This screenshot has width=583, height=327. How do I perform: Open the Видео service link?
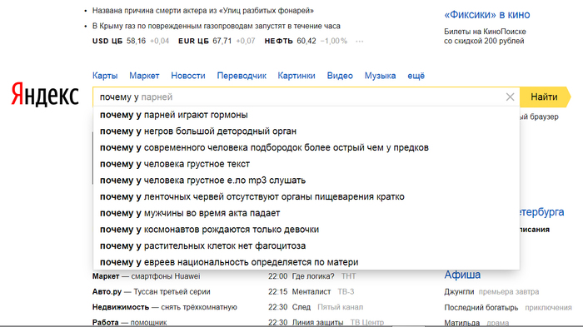point(340,76)
